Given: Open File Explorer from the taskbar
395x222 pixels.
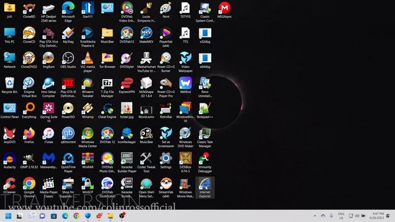Looking at the screenshot, I should 110,216.
